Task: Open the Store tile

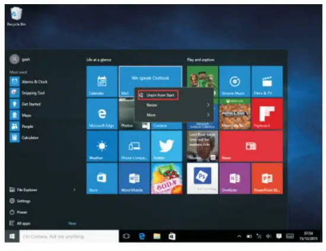Action: tap(102, 179)
